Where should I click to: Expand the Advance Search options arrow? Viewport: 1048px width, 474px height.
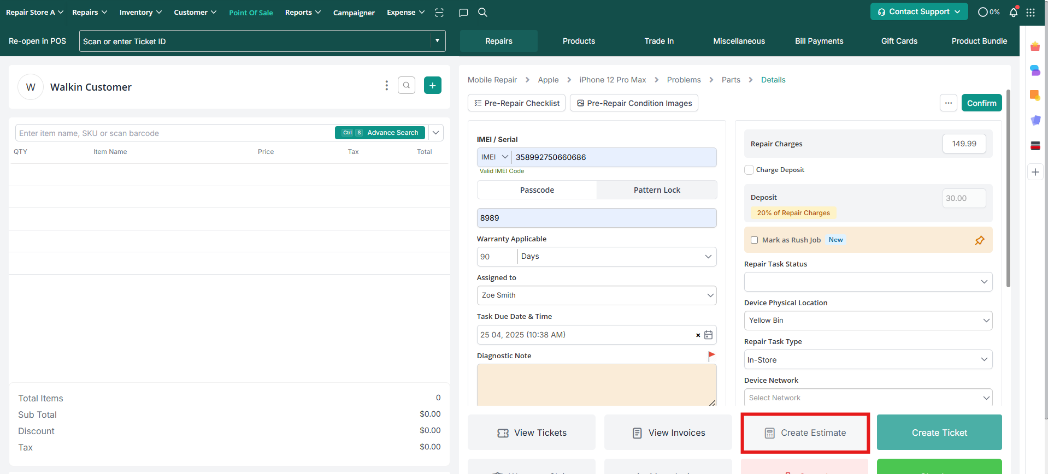(435, 133)
